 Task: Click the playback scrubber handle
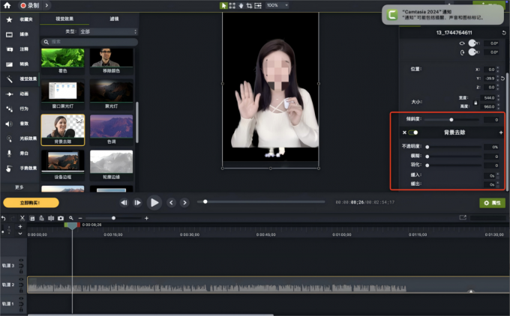[205, 201]
